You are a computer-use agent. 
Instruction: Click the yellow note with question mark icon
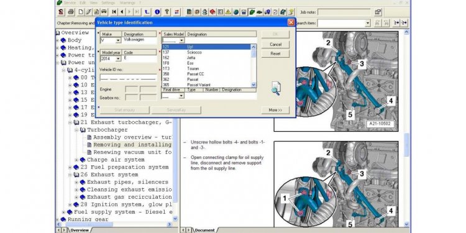290,12
